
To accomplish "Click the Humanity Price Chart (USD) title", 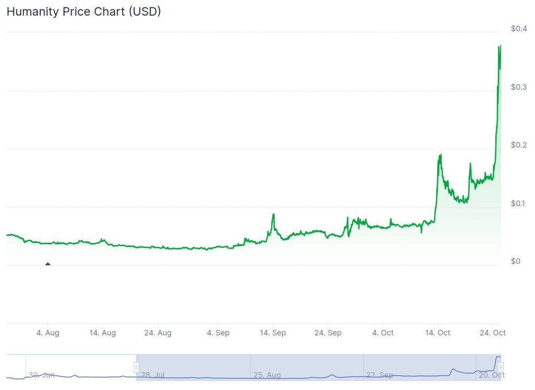I will pyautogui.click(x=84, y=11).
